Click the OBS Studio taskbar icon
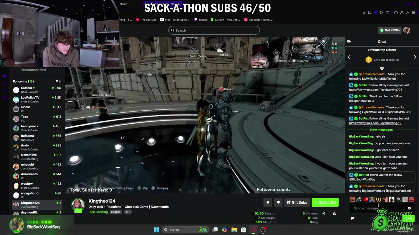Image resolution: width=419 pixels, height=235 pixels. 263,230
